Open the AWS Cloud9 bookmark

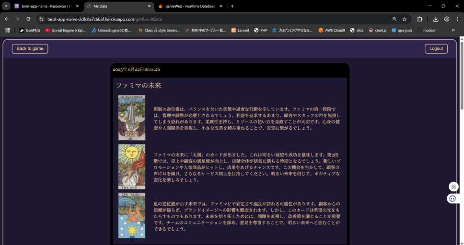(332, 30)
